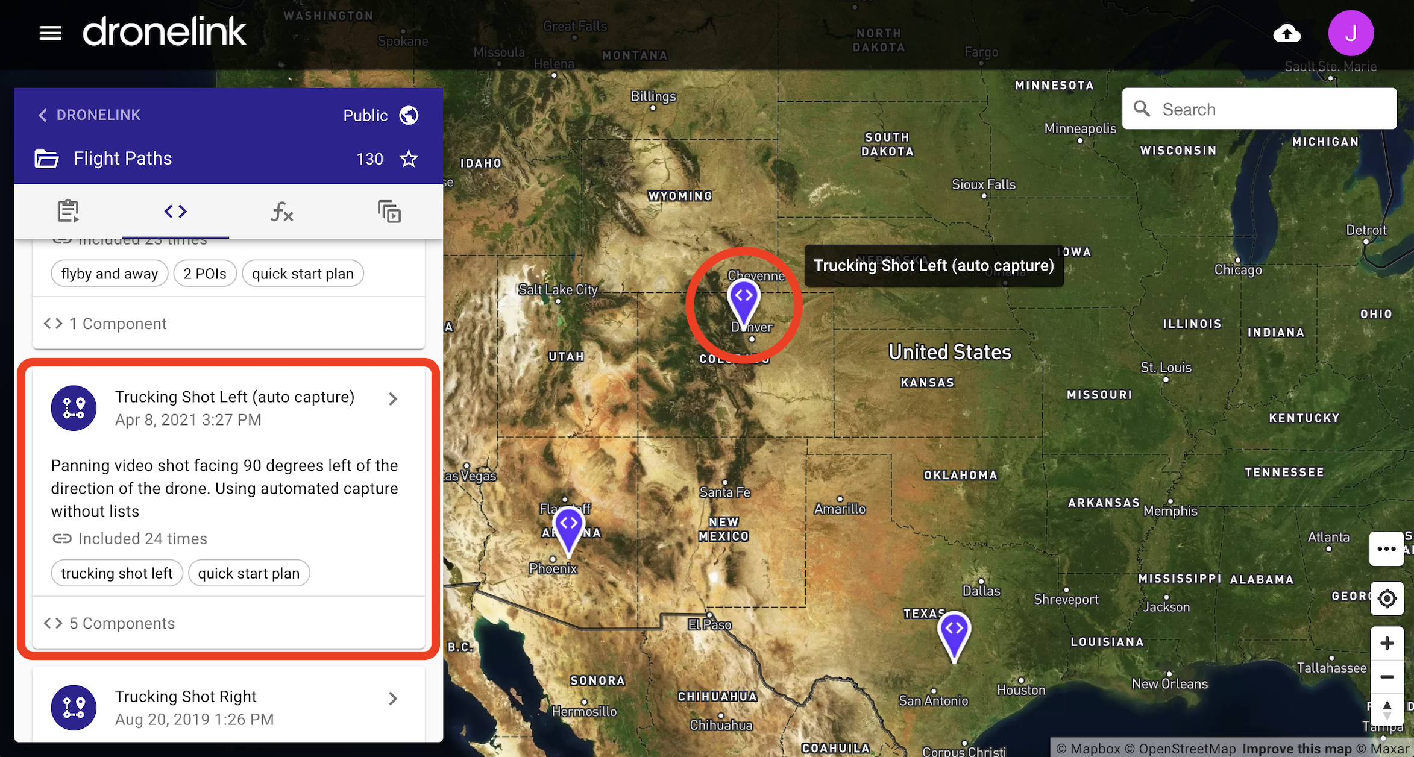Open the cloud upload icon
This screenshot has width=1414, height=757.
point(1287,34)
